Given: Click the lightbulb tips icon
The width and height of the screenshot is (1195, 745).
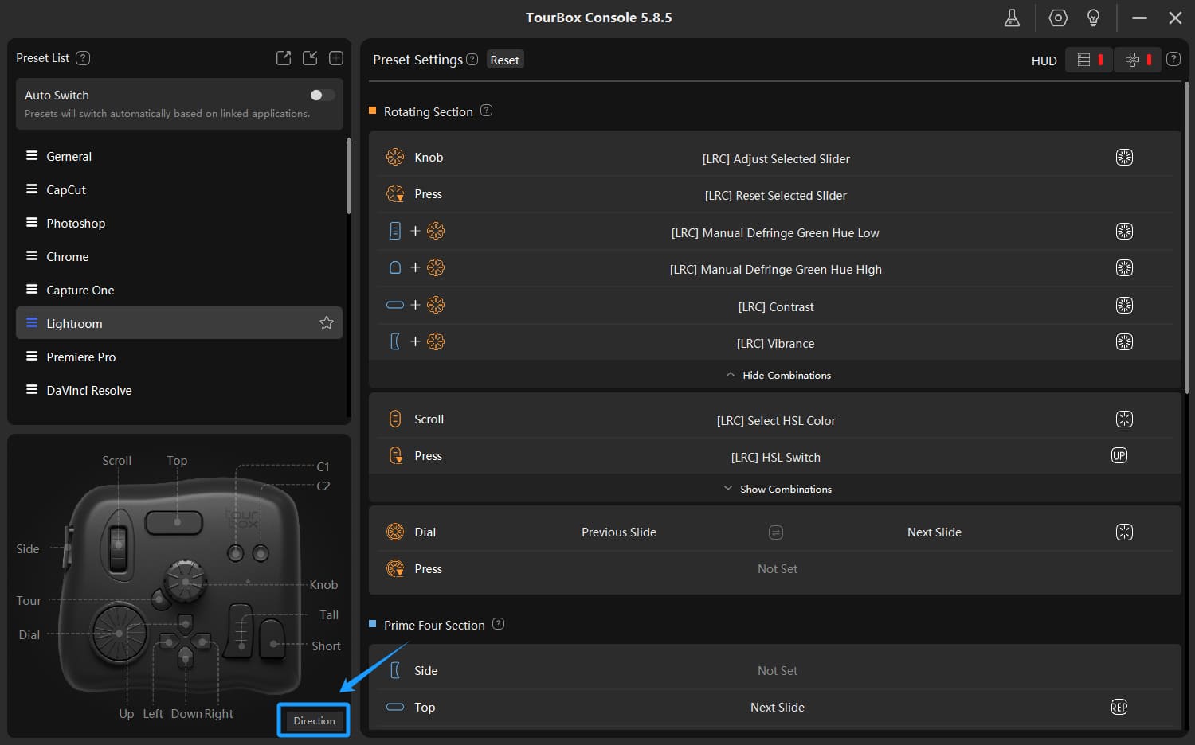Looking at the screenshot, I should click(x=1094, y=18).
